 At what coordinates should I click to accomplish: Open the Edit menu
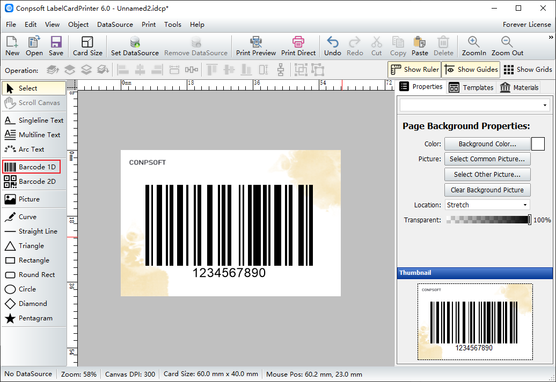click(x=31, y=25)
